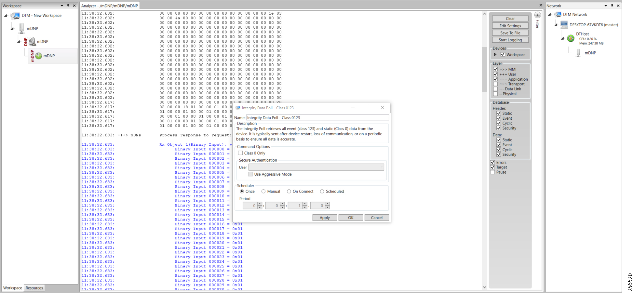Apply the Integrity Data Poll settings
Image resolution: width=633 pixels, height=293 pixels.
[325, 218]
